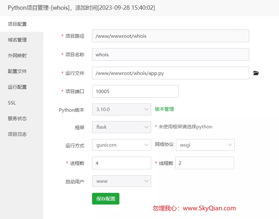Open the 配置文件 section
The height and width of the screenshot is (219, 279).
[17, 71]
